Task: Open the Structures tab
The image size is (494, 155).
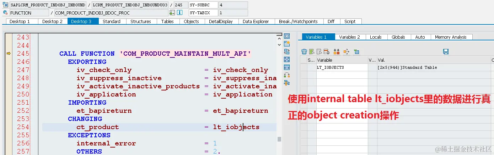Action: coord(141,21)
